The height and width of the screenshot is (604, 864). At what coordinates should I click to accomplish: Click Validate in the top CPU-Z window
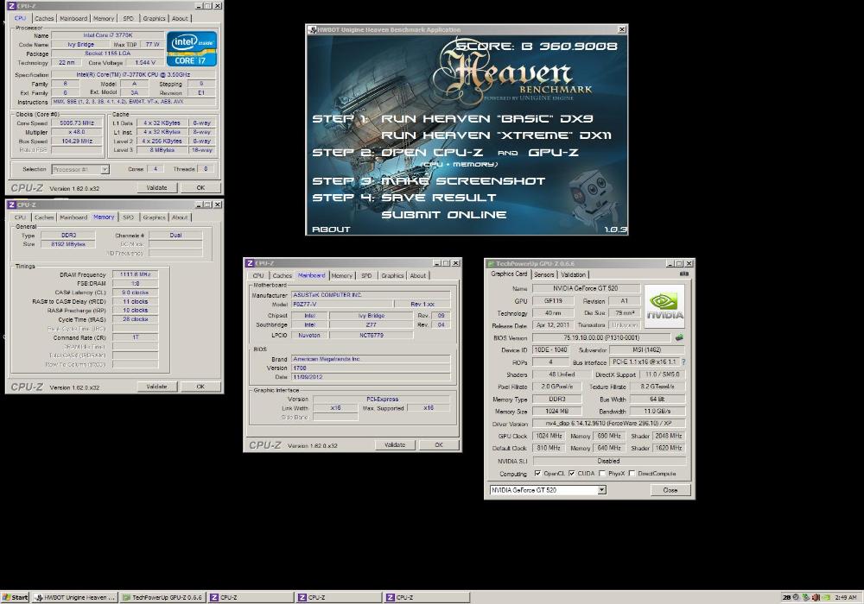(156, 187)
